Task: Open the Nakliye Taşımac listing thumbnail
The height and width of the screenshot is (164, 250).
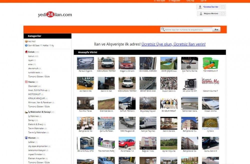Action: [148, 123]
